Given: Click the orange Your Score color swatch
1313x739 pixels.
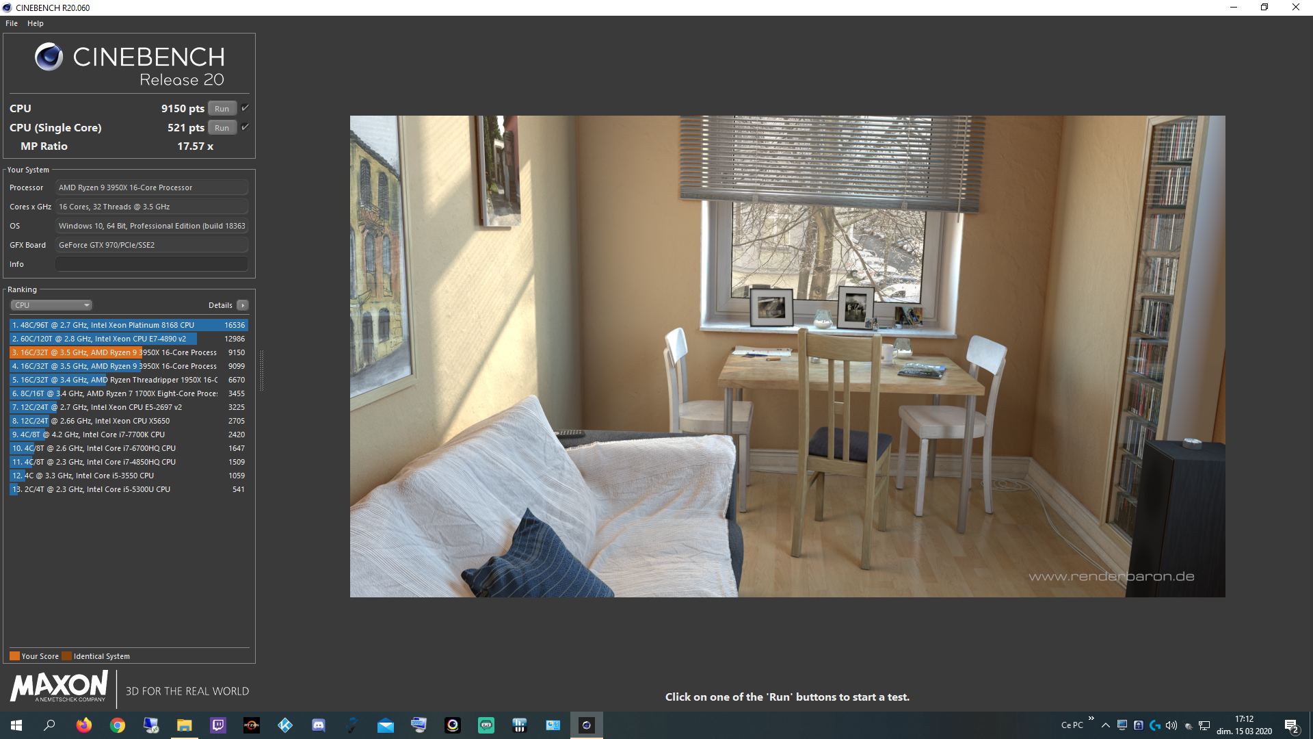Looking at the screenshot, I should point(14,656).
